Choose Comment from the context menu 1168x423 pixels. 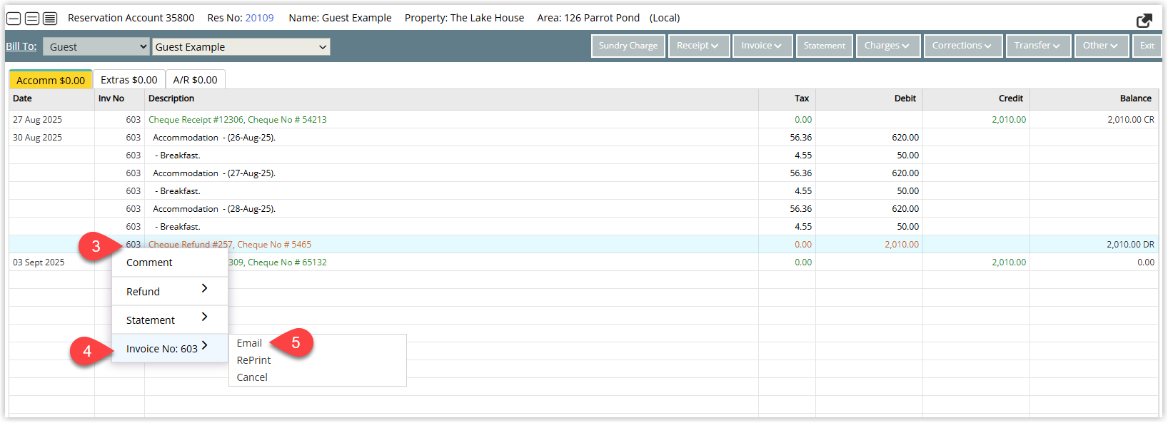point(170,263)
